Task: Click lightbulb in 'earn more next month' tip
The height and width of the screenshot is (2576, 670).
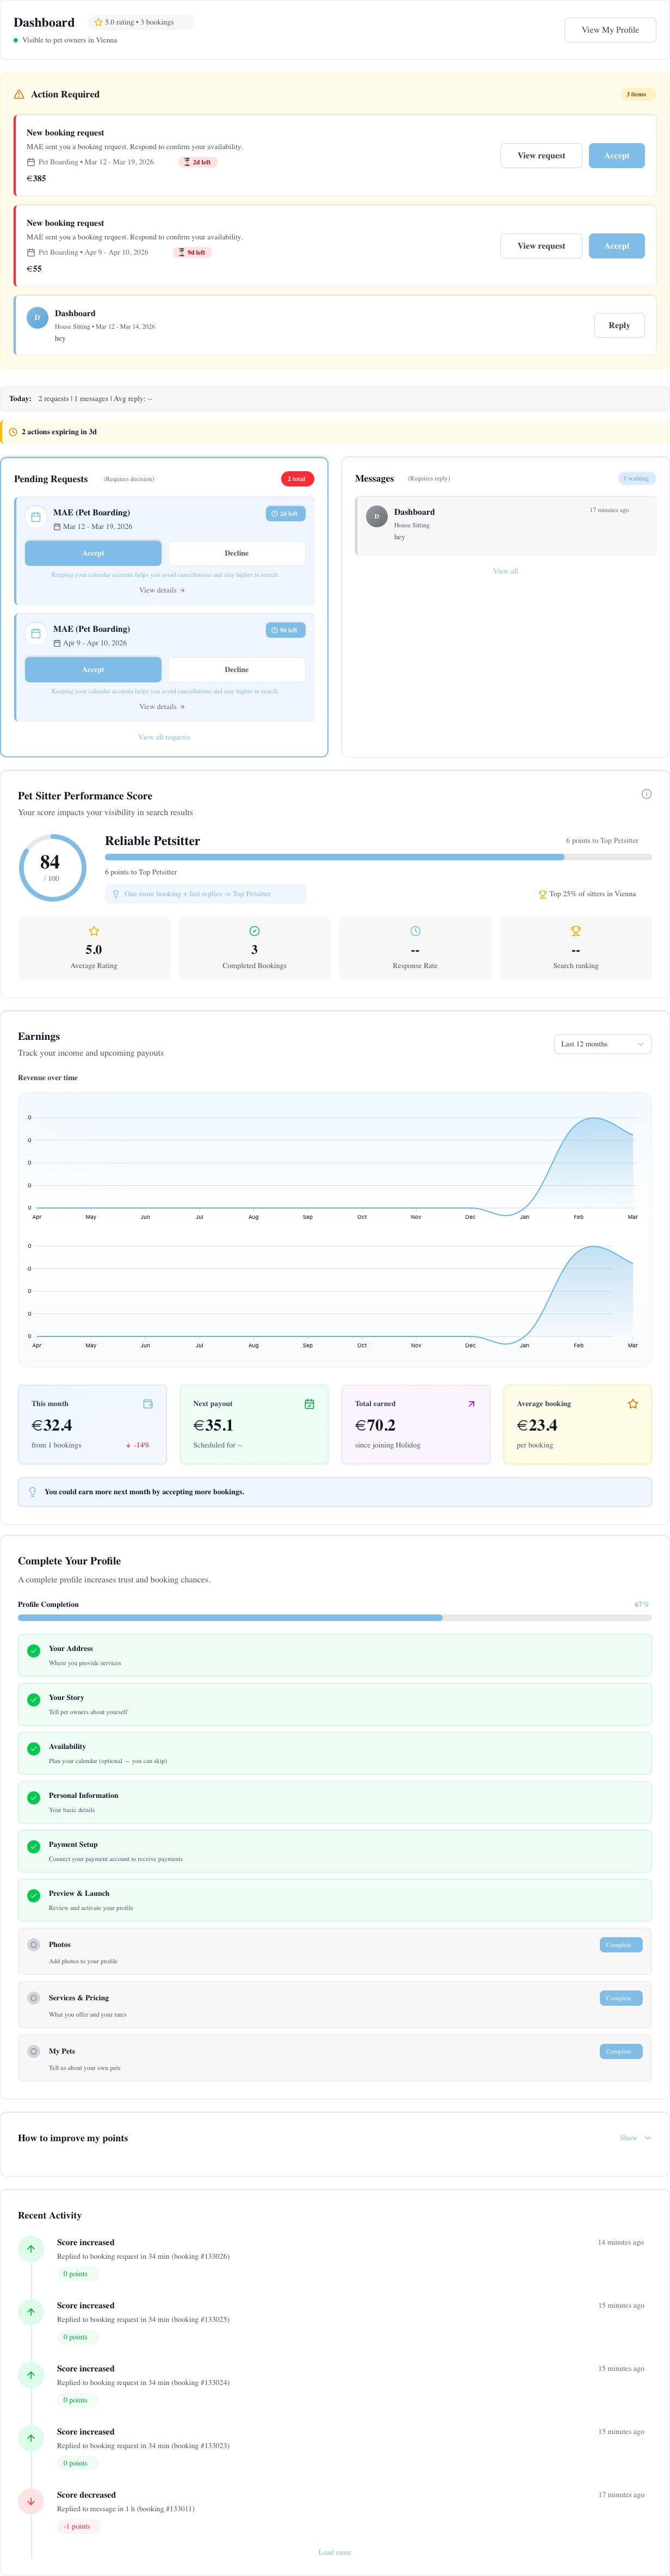Action: click(33, 1492)
